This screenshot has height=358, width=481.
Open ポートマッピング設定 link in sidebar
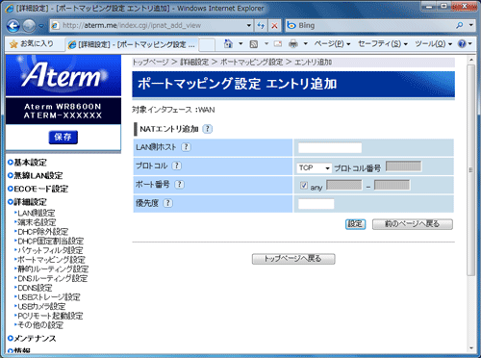(x=51, y=260)
